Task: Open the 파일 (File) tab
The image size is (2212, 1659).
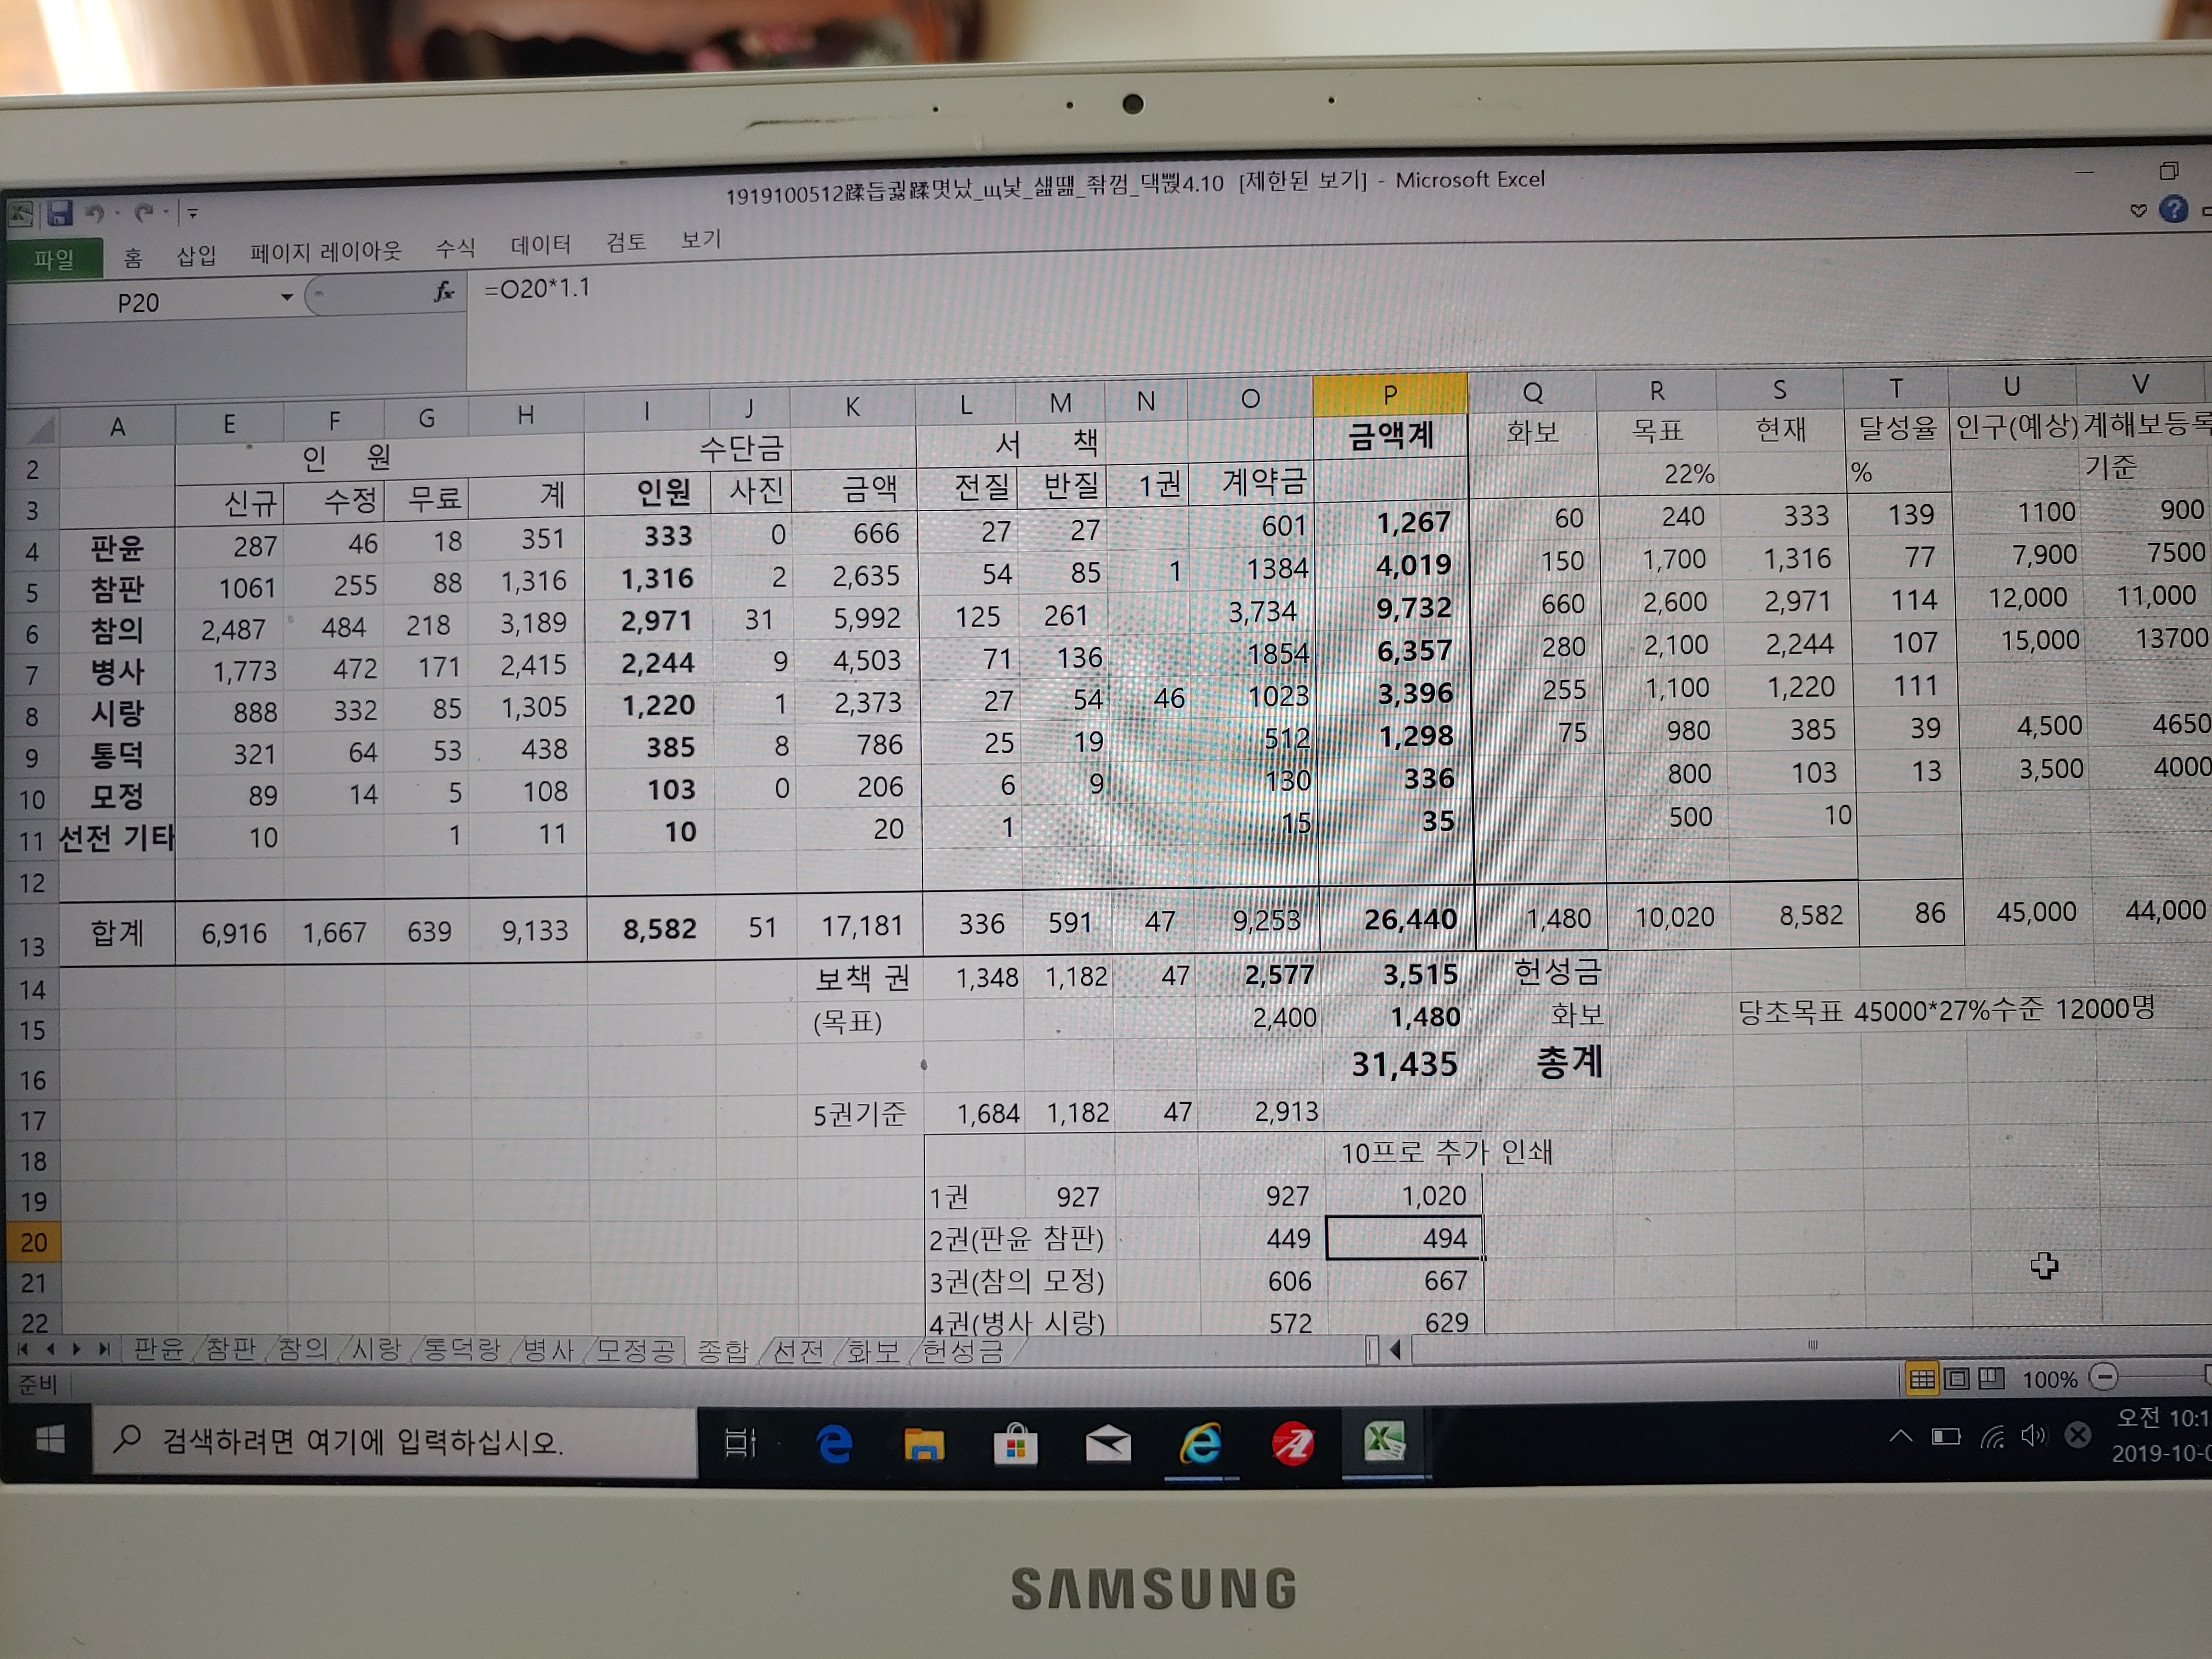Action: pos(53,260)
